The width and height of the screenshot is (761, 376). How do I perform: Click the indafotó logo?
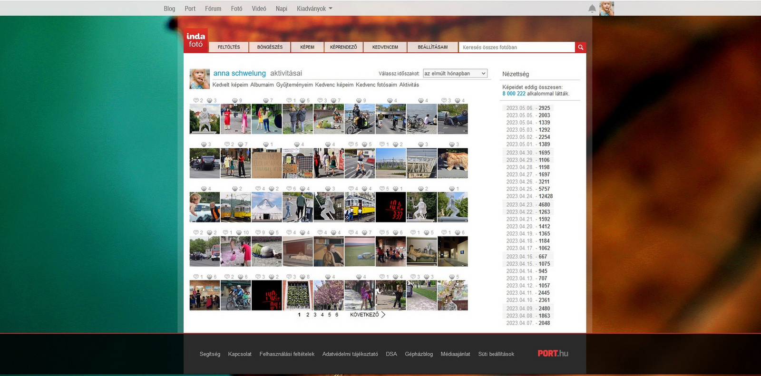(x=195, y=40)
